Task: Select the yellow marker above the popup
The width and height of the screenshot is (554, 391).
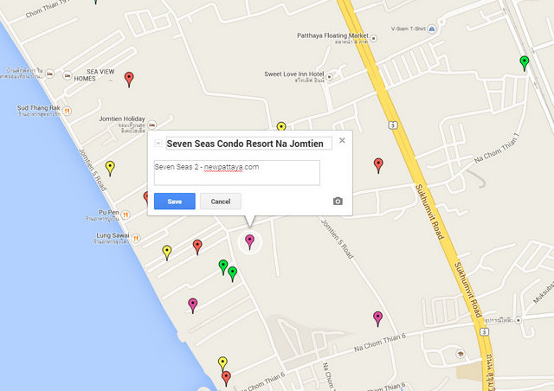Action: click(281, 126)
